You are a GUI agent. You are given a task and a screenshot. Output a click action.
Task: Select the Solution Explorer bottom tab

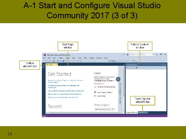(131, 112)
